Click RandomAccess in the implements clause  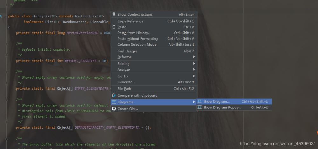[75, 22]
